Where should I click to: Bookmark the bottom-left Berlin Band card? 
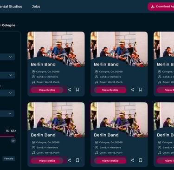[x=77, y=160]
